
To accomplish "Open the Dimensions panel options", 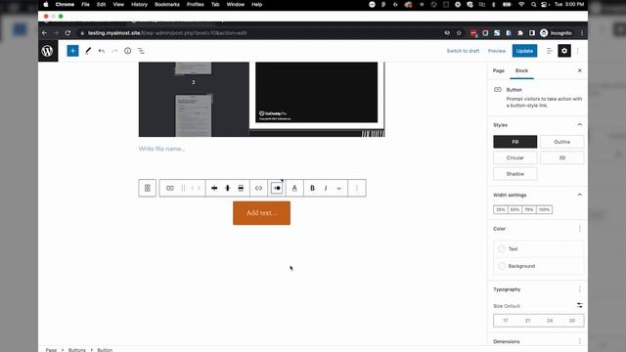I will coord(580,341).
